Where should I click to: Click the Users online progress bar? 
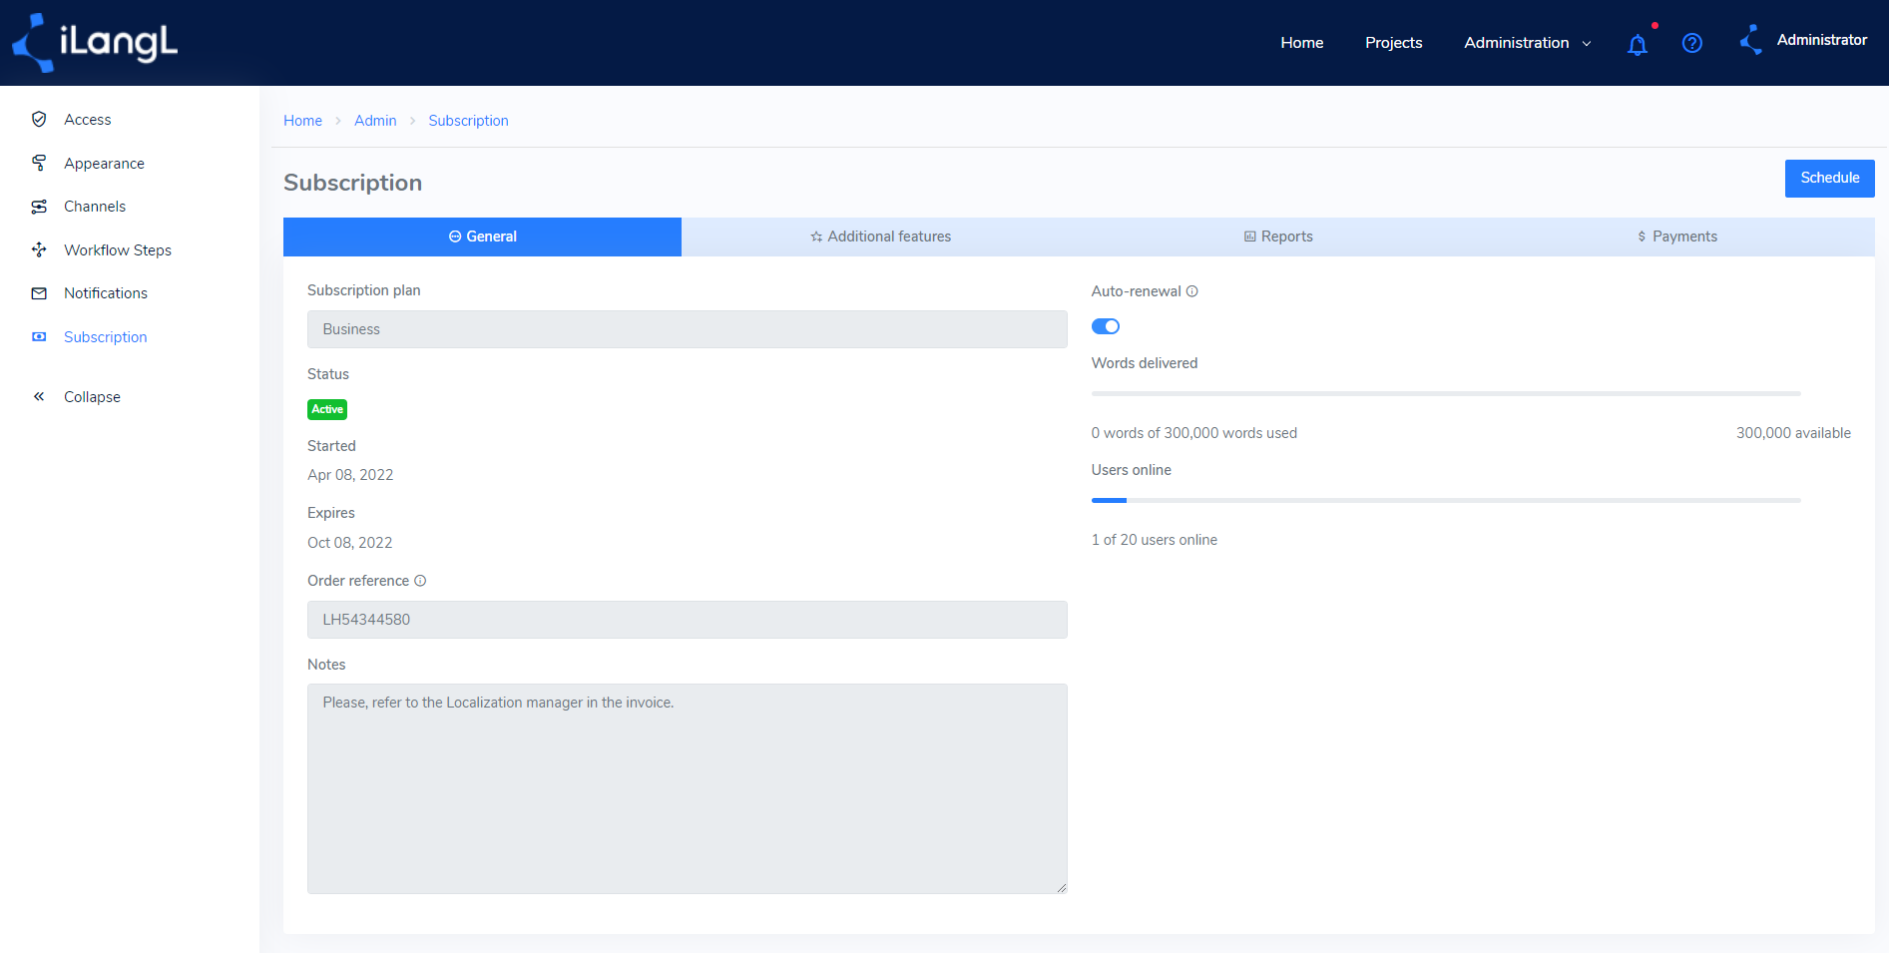coord(1446,500)
